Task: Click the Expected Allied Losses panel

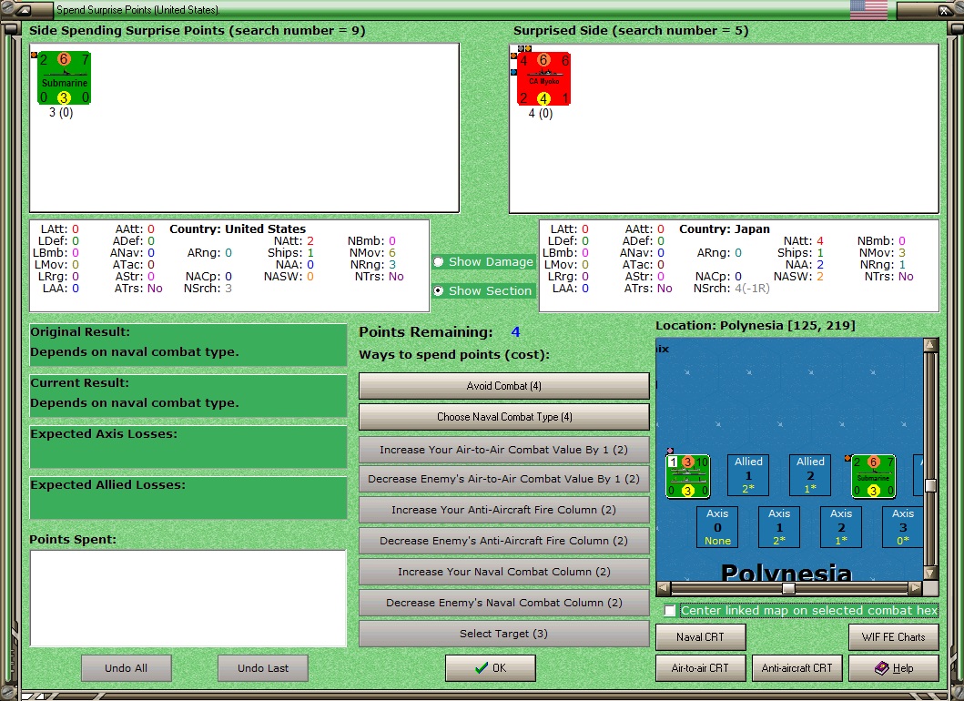Action: tap(188, 498)
